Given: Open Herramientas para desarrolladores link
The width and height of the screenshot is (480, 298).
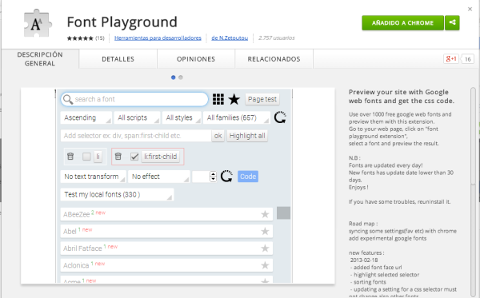Looking at the screenshot, I should point(158,38).
